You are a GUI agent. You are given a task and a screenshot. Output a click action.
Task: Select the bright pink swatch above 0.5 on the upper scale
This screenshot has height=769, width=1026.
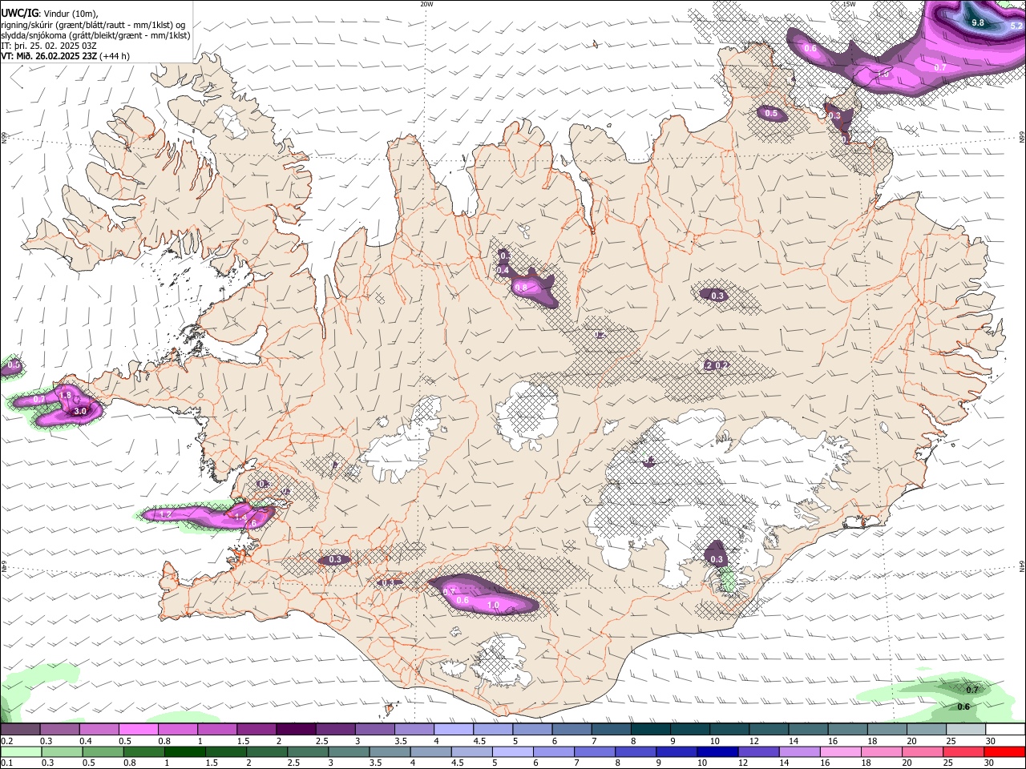coord(138,729)
